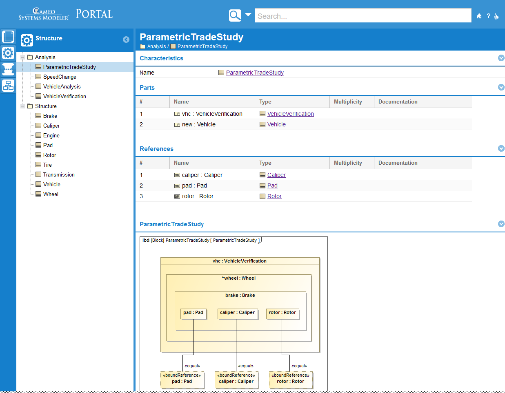Open the comments sidebar icon

(x=8, y=69)
